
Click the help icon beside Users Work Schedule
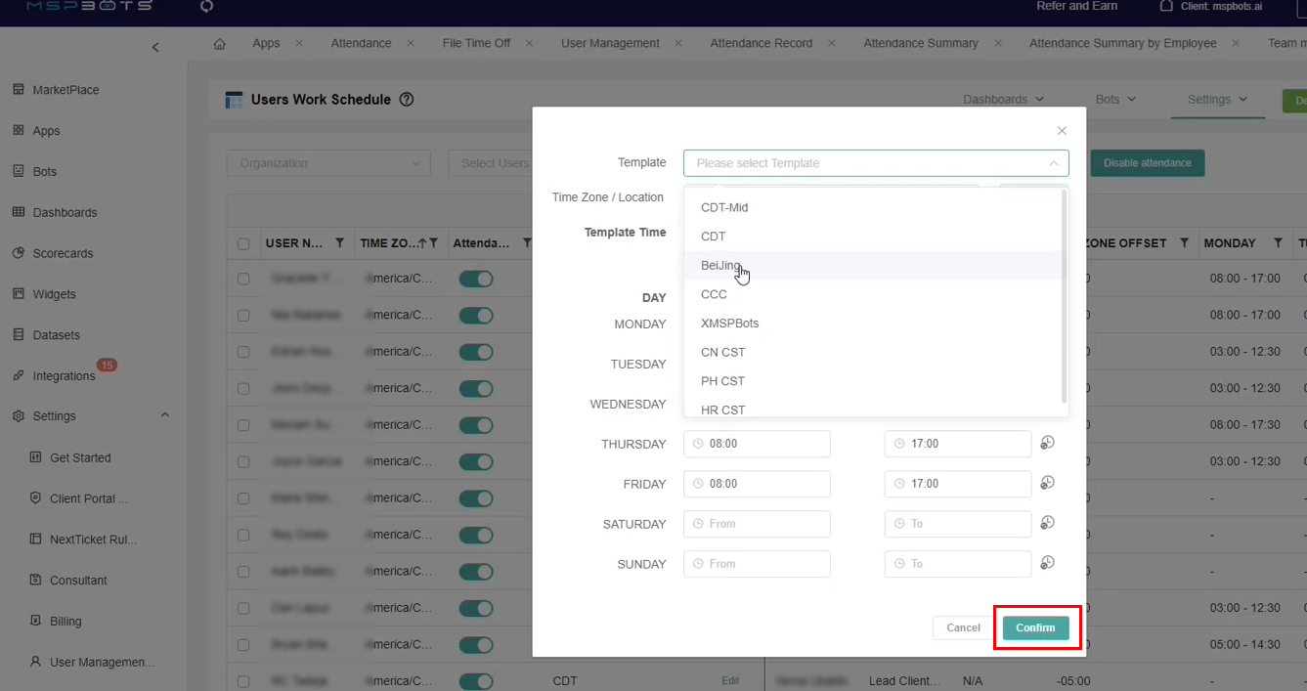407,100
